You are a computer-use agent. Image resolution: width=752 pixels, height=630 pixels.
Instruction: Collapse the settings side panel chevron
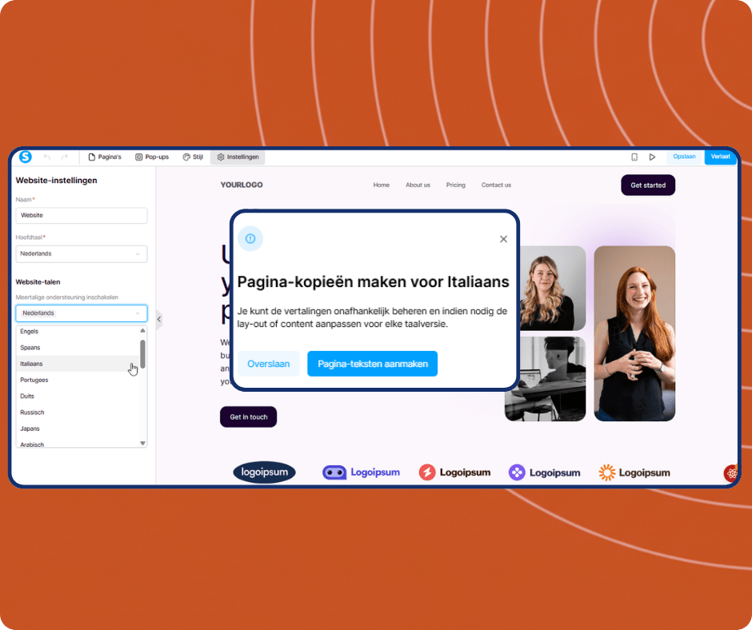point(159,319)
